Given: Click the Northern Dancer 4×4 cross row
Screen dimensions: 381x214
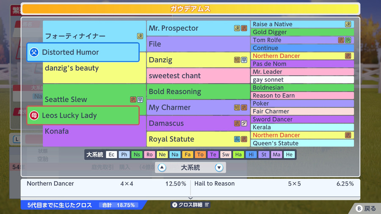Looking at the screenshot, I should 106,184.
